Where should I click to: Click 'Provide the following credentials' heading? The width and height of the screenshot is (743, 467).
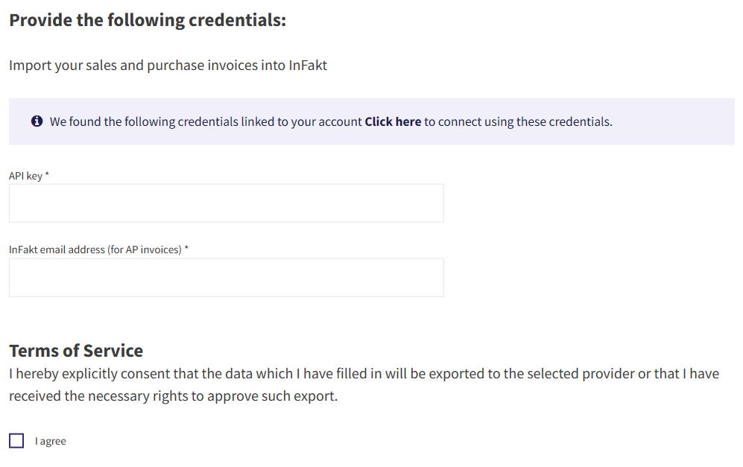click(x=148, y=20)
